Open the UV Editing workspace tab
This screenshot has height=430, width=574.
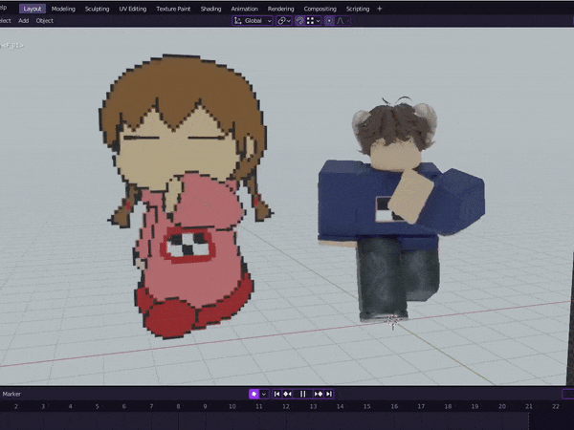(x=133, y=9)
